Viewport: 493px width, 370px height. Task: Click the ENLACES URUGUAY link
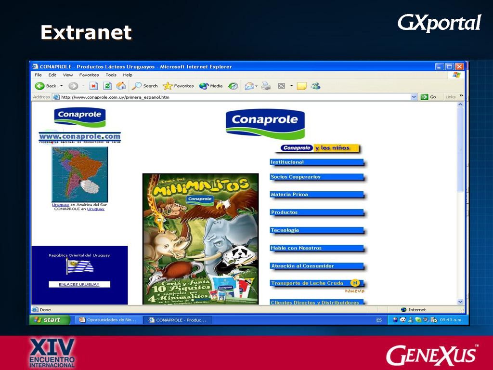[x=79, y=284]
